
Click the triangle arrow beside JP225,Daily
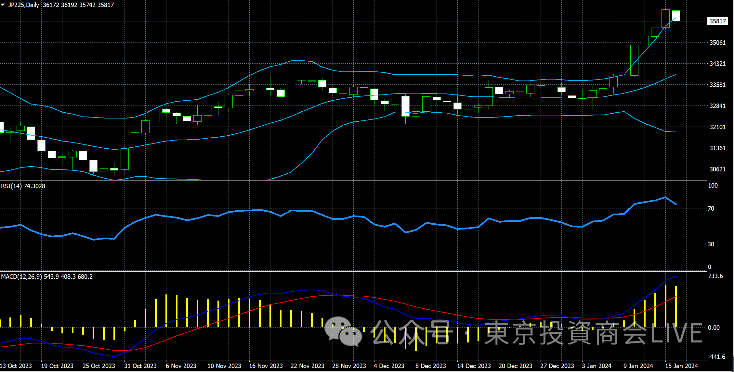(3, 5)
